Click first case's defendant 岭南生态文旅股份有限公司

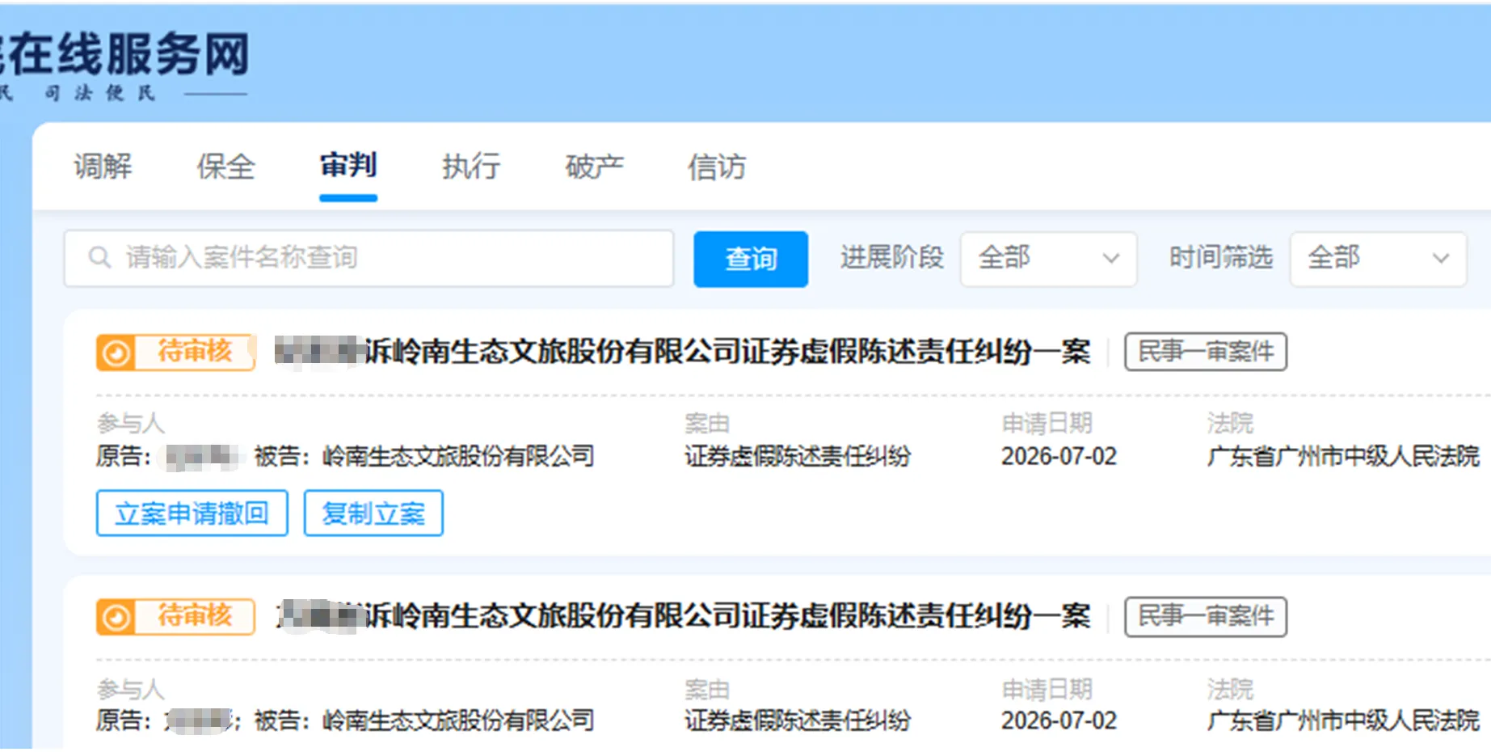(458, 456)
